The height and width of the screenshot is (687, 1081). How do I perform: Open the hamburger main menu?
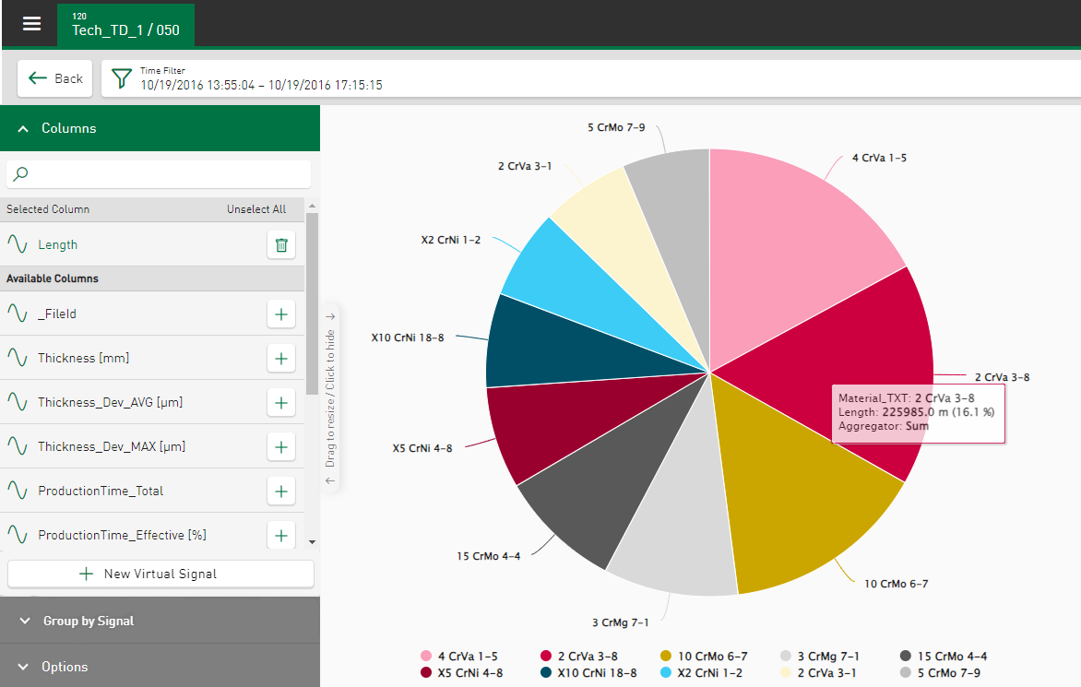point(31,24)
